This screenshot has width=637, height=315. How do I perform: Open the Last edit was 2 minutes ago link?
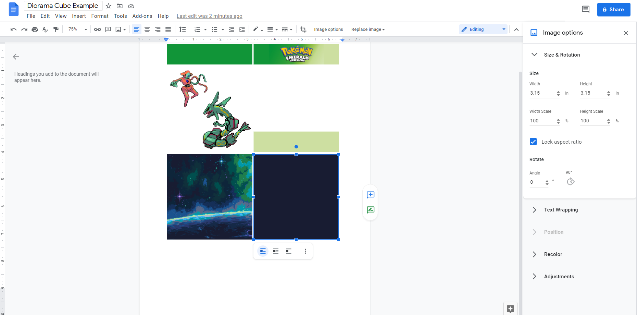(209, 16)
